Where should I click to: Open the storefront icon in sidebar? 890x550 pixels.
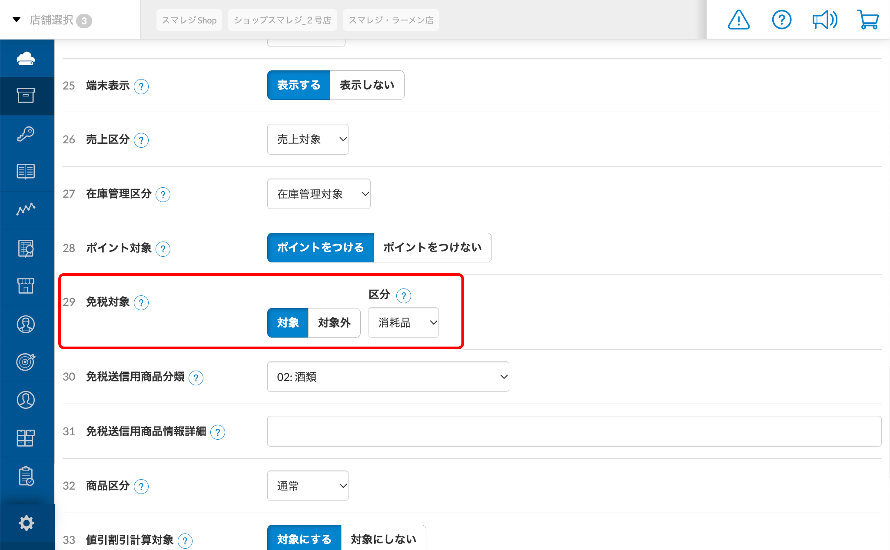[x=26, y=286]
